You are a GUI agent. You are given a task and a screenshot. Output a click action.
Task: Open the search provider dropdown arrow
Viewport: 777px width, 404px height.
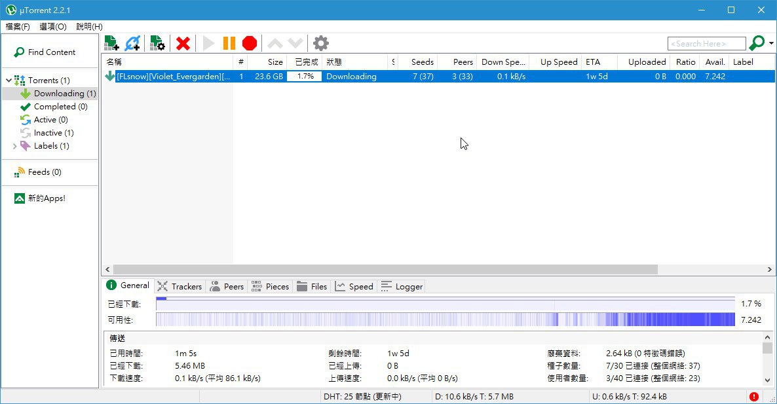click(x=771, y=44)
